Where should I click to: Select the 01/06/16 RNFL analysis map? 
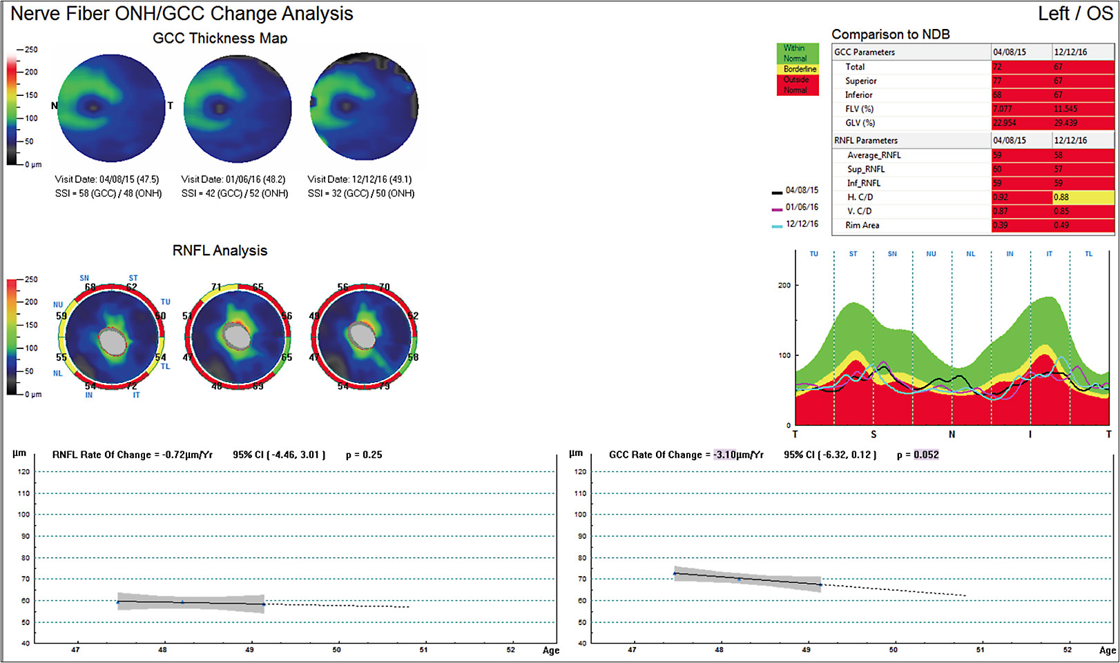(x=237, y=335)
